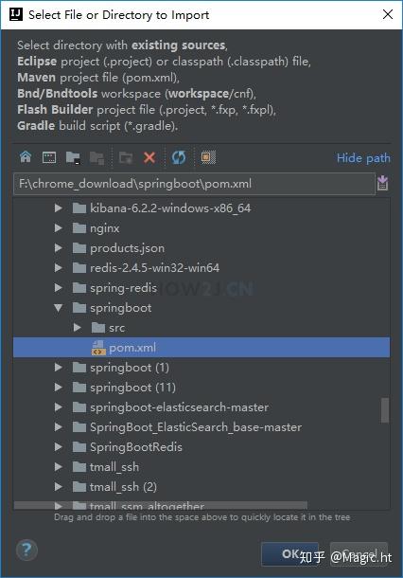This screenshot has width=403, height=578.
Task: Expand the SpringBootRedis folder
Action: (58, 447)
